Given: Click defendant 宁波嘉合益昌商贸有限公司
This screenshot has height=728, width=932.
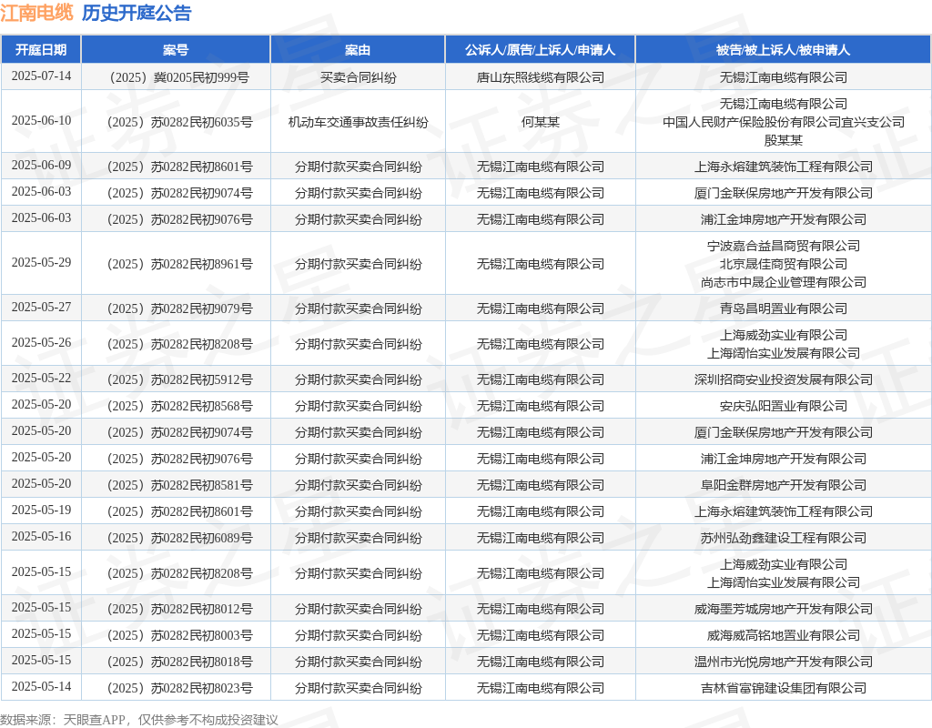Looking at the screenshot, I should click(784, 246).
